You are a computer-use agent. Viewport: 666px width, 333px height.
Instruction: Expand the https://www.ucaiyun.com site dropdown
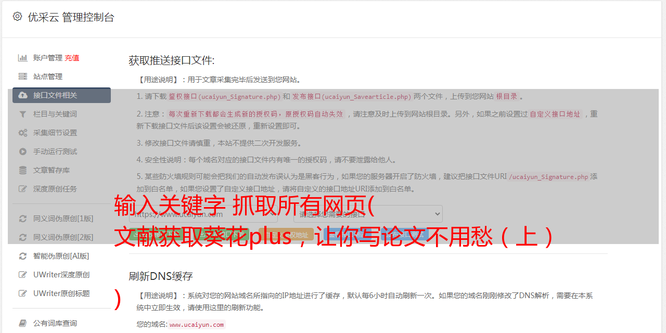click(x=203, y=214)
